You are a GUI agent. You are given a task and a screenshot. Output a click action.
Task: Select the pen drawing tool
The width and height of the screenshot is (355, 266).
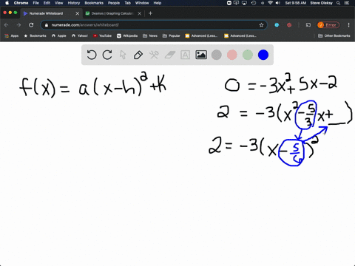click(138, 55)
